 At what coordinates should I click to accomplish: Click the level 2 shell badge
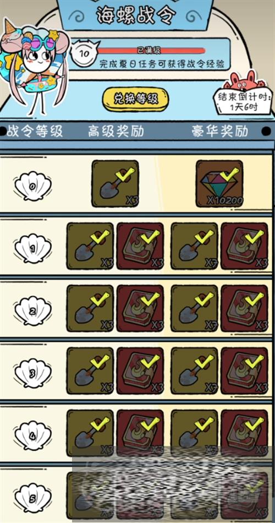(x=32, y=311)
